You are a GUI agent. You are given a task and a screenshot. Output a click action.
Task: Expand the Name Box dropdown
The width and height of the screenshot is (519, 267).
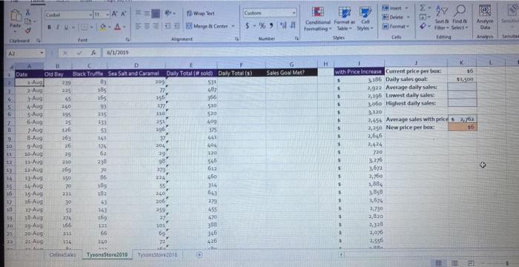[x=42, y=53]
